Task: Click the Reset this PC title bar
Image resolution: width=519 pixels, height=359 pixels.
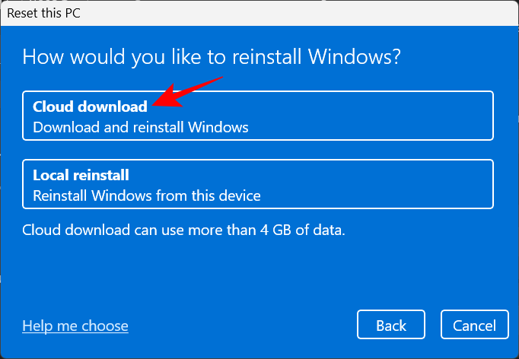Action: [x=259, y=12]
